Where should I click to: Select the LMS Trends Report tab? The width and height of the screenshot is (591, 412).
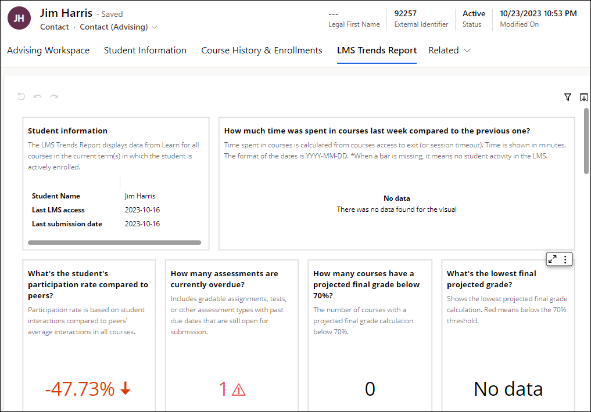[x=377, y=50]
